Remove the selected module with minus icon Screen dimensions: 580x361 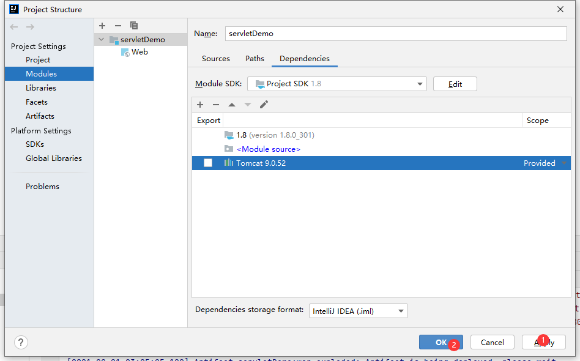pyautogui.click(x=118, y=26)
